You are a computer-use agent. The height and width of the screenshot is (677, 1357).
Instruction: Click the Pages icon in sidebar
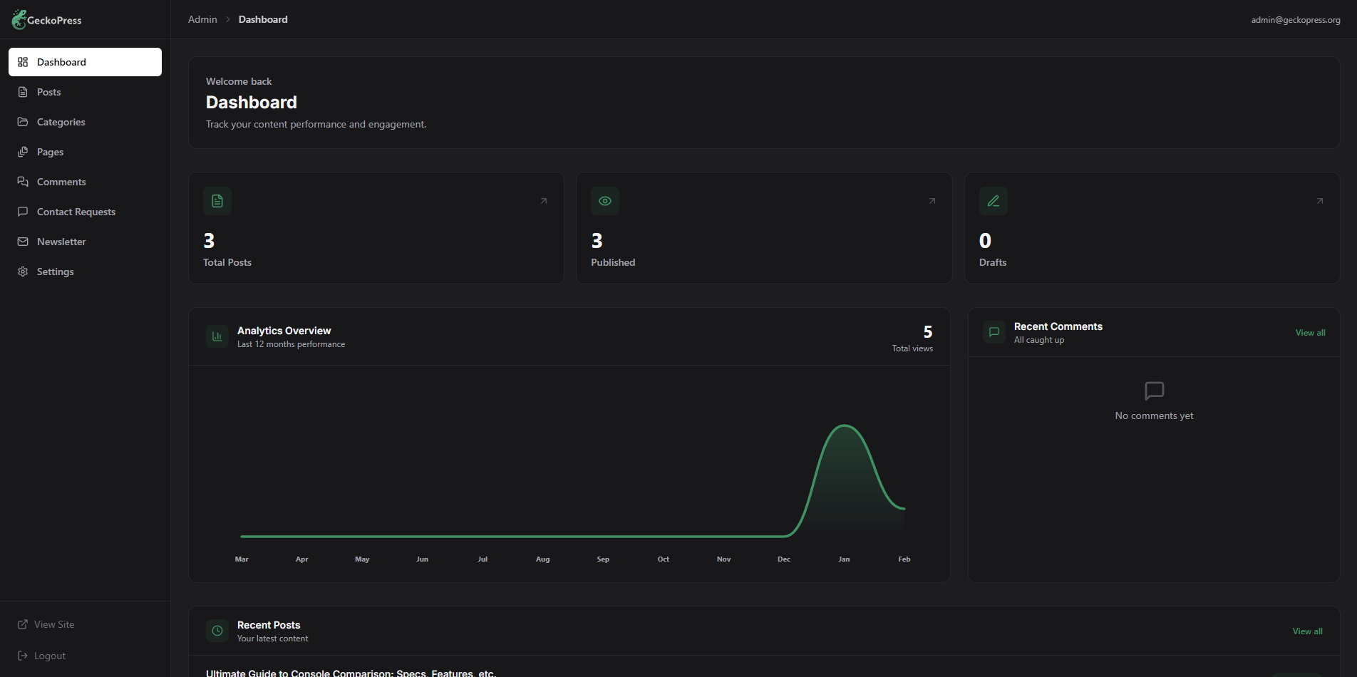(x=23, y=151)
